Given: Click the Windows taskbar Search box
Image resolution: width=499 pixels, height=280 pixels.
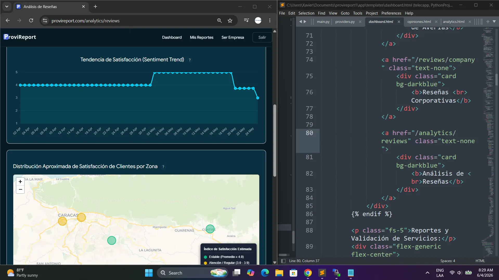Looking at the screenshot, I should point(192,273).
